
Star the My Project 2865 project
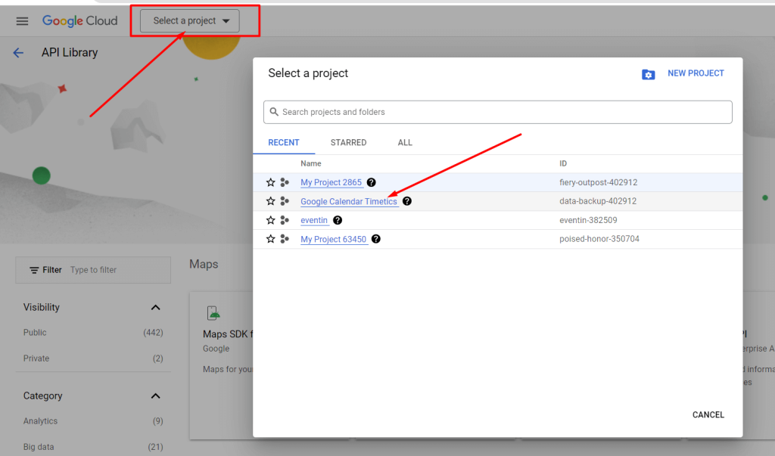click(270, 182)
